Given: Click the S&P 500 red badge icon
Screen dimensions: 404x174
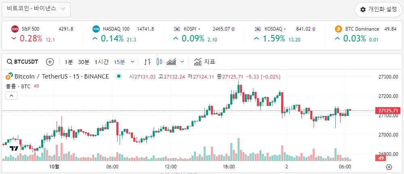Looking at the screenshot, I should 15,29.
